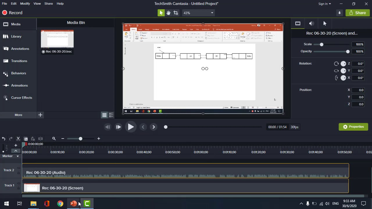Expand the More tools list
This screenshot has width=372, height=209.
pyautogui.click(x=18, y=115)
